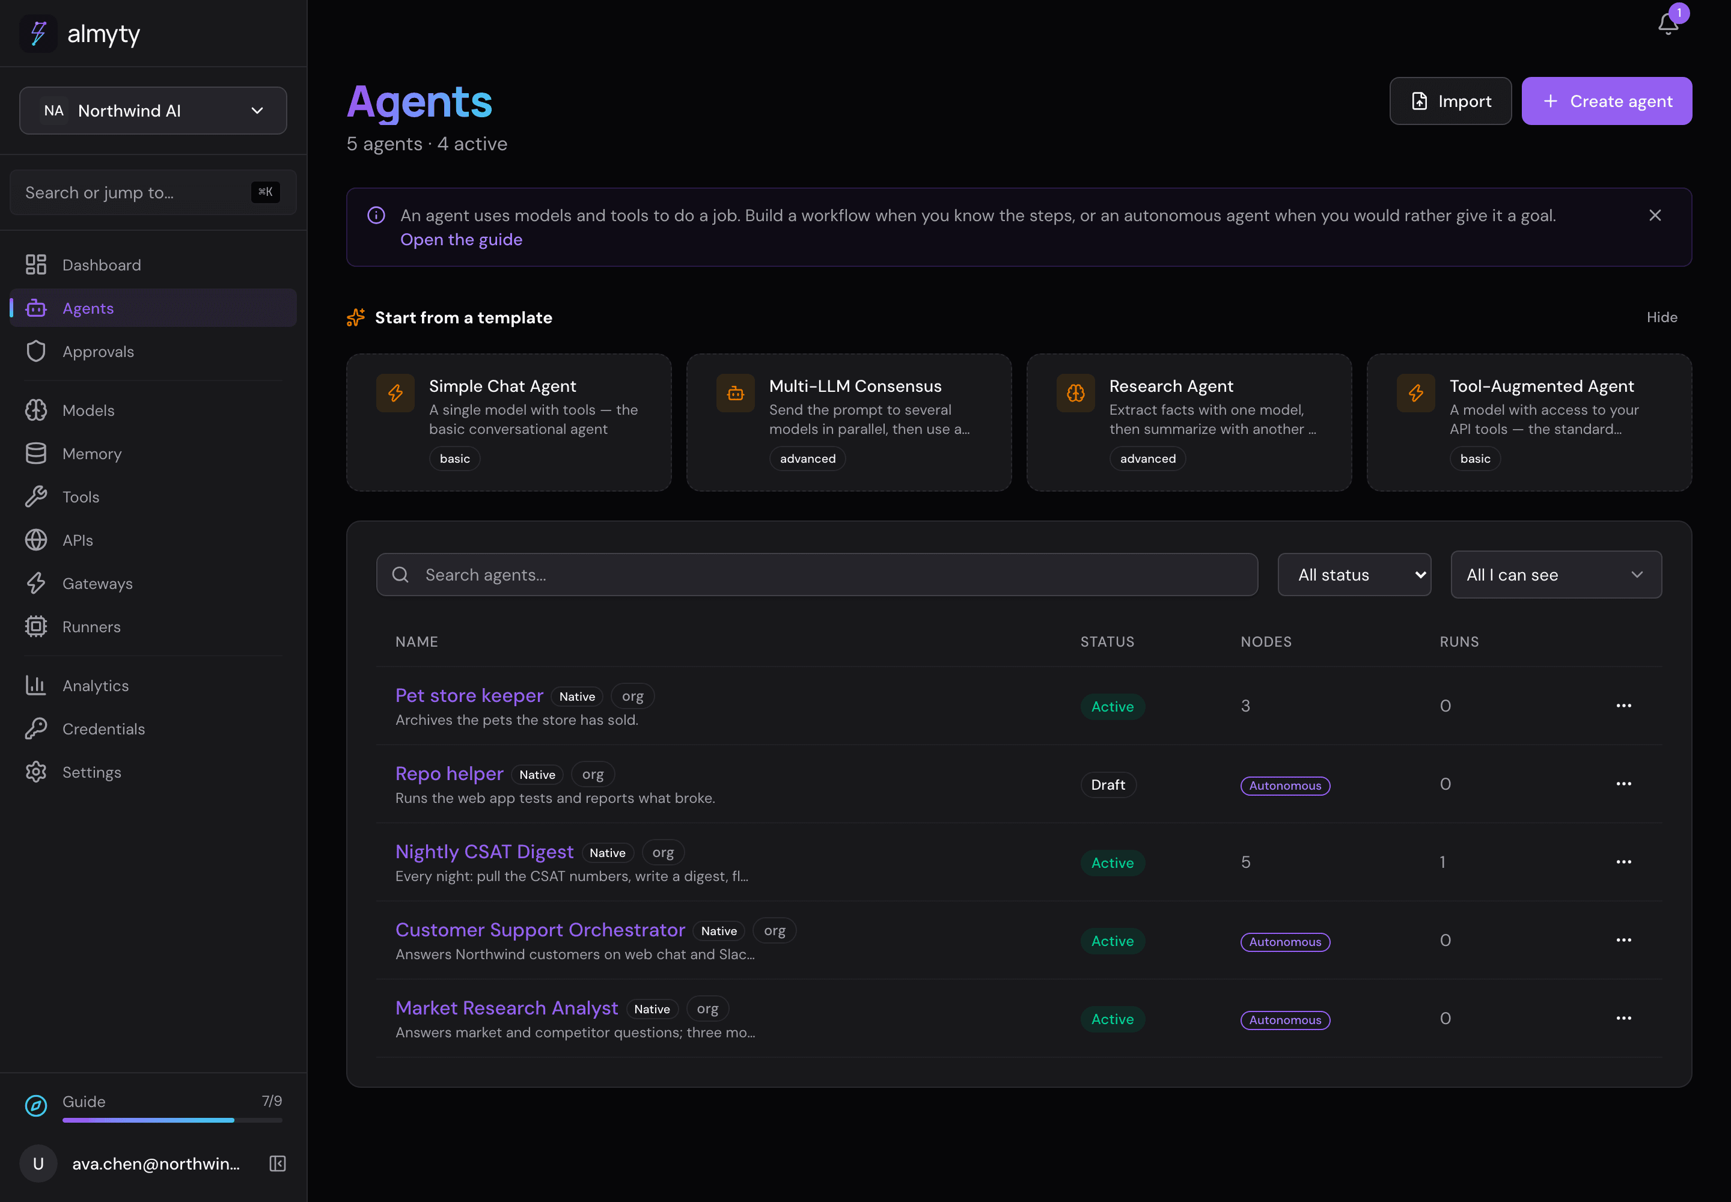Screen dimensions: 1731x1202
Task: Open the All I can see dropdown
Action: coord(1556,575)
